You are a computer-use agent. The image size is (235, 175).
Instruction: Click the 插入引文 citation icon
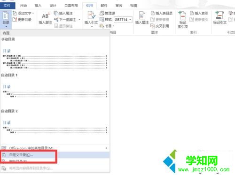point(91,15)
